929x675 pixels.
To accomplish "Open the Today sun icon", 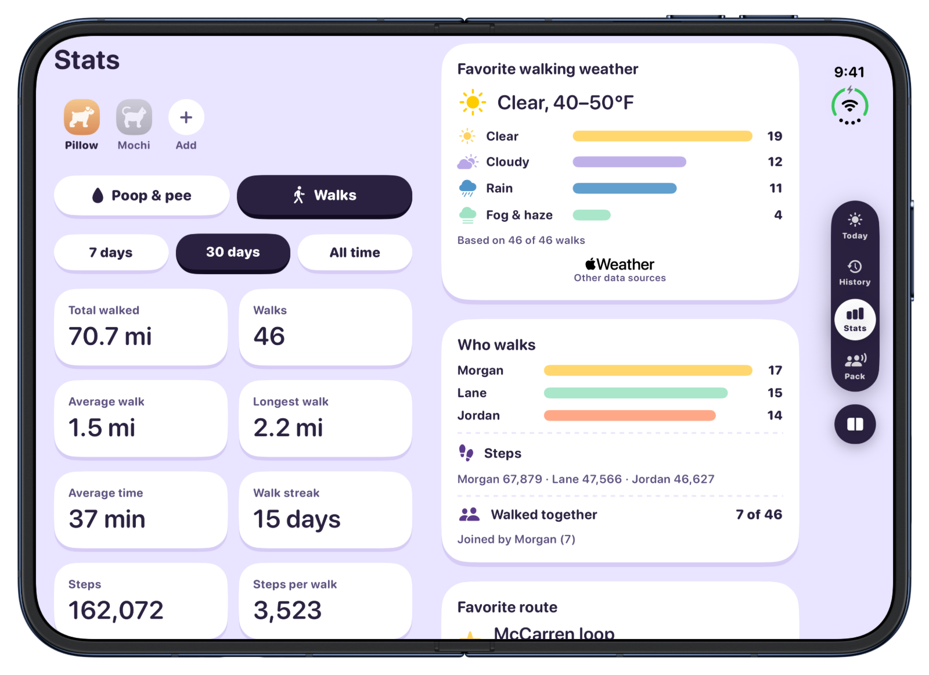I will coord(855,220).
